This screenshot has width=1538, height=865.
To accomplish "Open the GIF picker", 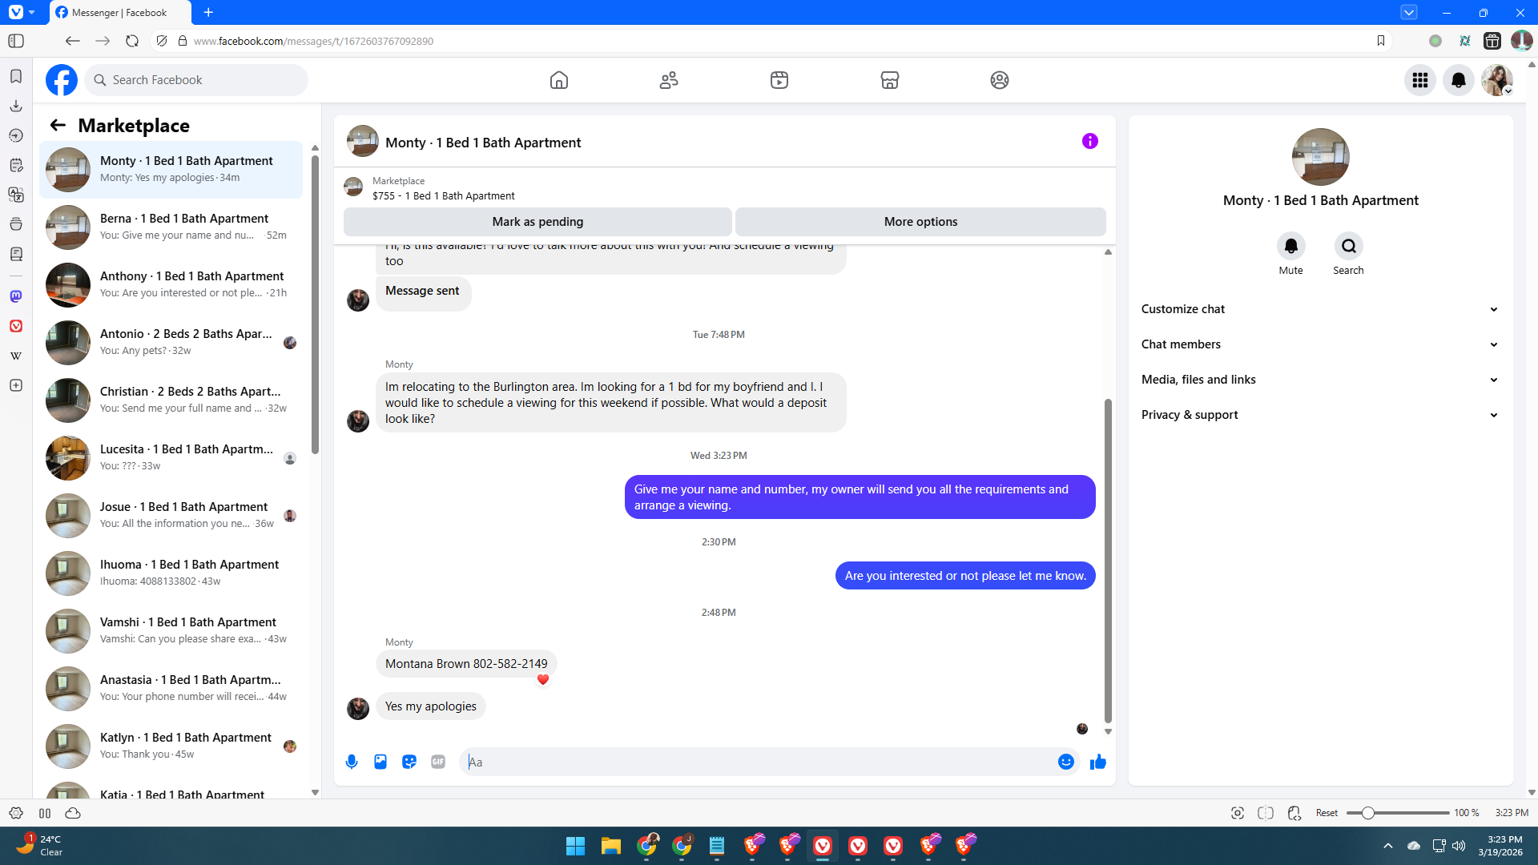I will tap(438, 762).
